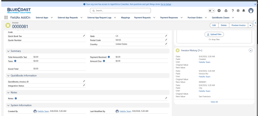
Task: Open the user profile avatar
Action: [x=251, y=10]
